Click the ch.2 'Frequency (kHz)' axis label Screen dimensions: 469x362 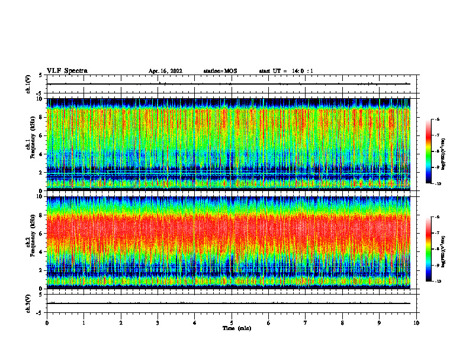click(x=33, y=235)
